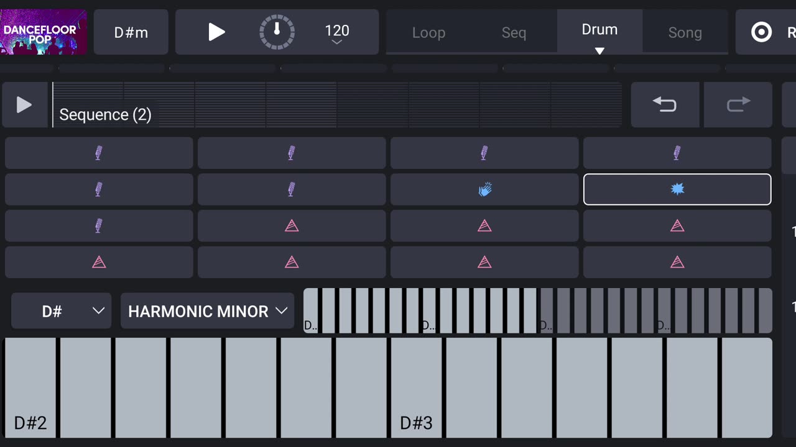
Task: Open the D#m key button
Action: (x=131, y=32)
